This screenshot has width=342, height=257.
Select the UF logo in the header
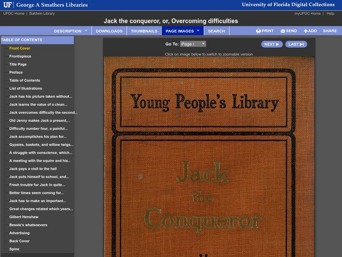coord(9,5)
